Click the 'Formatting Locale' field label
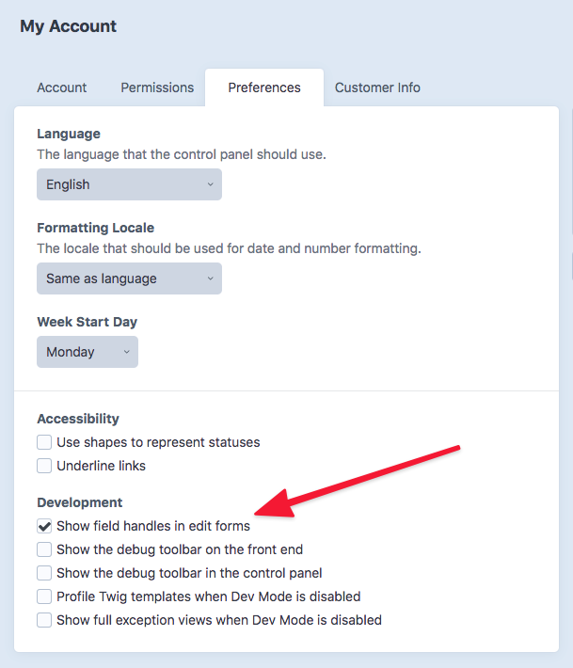Image resolution: width=573 pixels, height=668 pixels. point(95,228)
